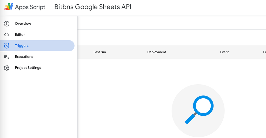Click the Deployment column header
The width and height of the screenshot is (266, 138).
click(x=156, y=52)
